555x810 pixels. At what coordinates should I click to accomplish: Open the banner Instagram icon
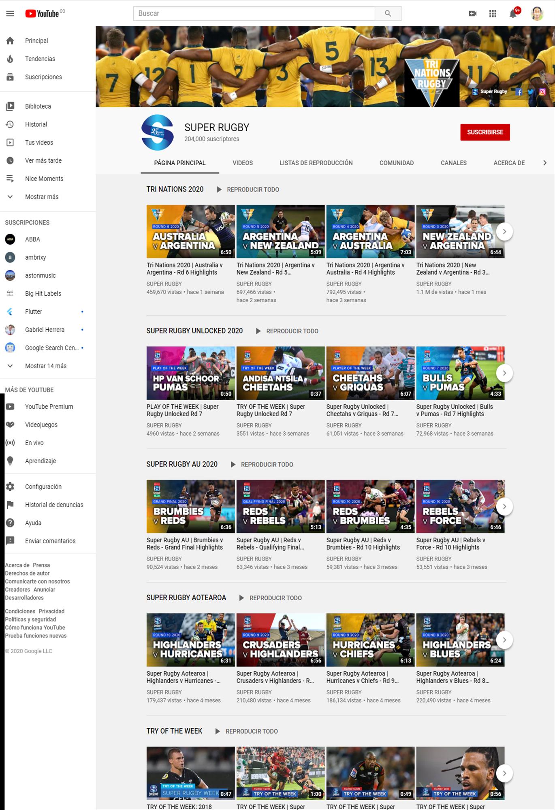(x=542, y=92)
